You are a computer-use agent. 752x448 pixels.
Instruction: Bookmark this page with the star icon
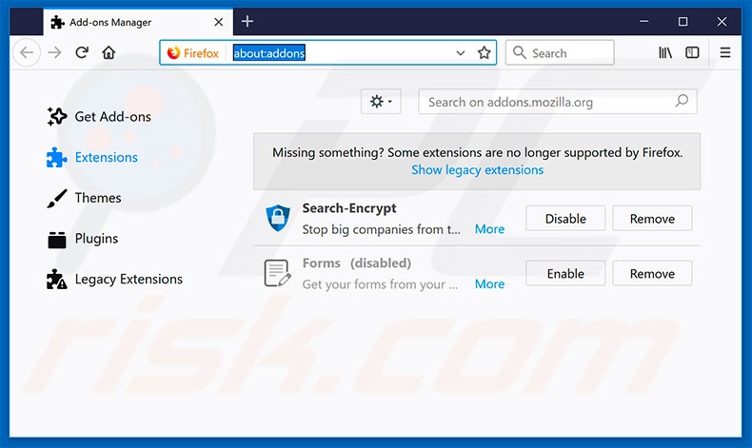[485, 53]
